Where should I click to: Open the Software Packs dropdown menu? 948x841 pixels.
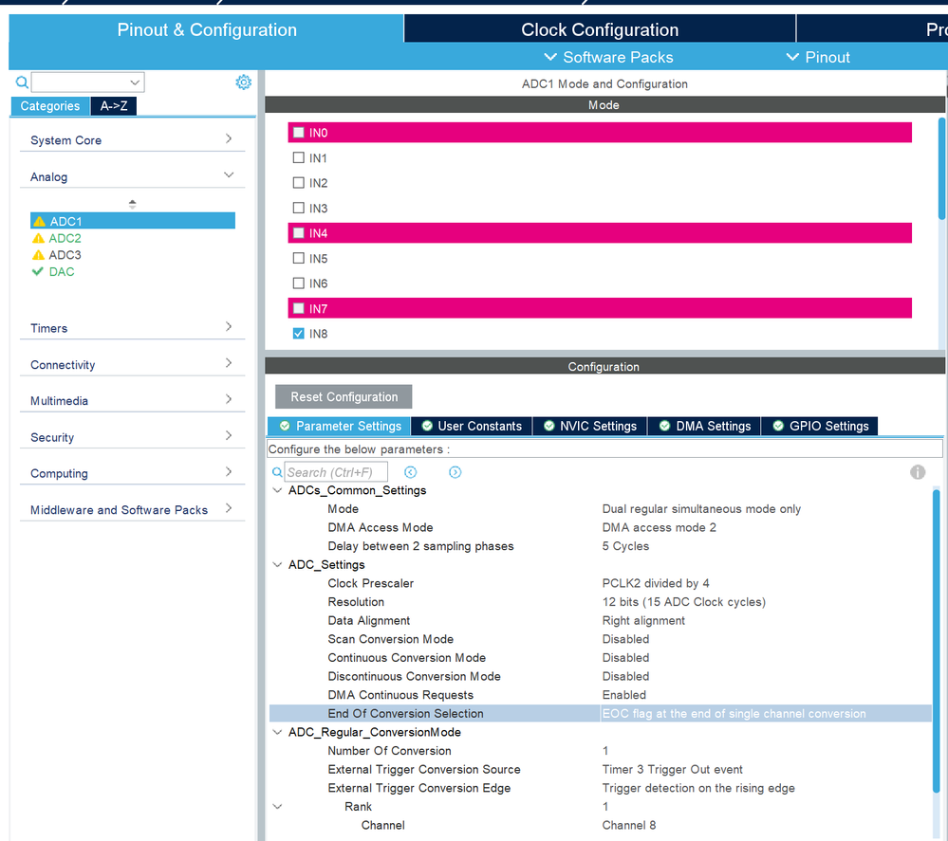click(x=608, y=58)
